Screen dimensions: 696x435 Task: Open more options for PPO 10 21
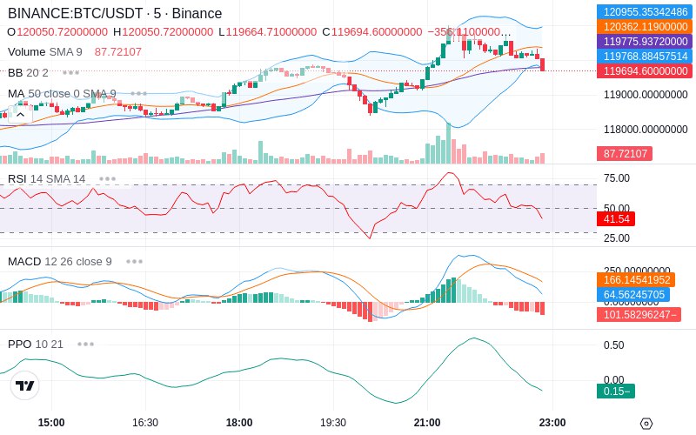tap(85, 344)
